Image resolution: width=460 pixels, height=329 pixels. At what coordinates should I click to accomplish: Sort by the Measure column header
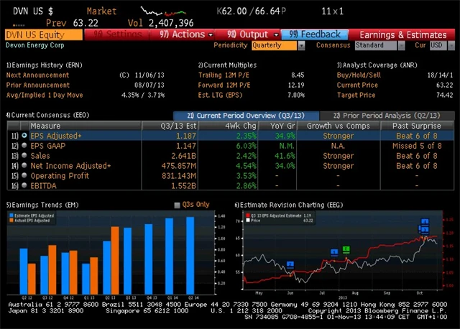[x=86, y=126]
